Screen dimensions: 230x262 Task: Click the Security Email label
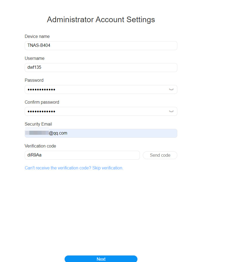38,124
